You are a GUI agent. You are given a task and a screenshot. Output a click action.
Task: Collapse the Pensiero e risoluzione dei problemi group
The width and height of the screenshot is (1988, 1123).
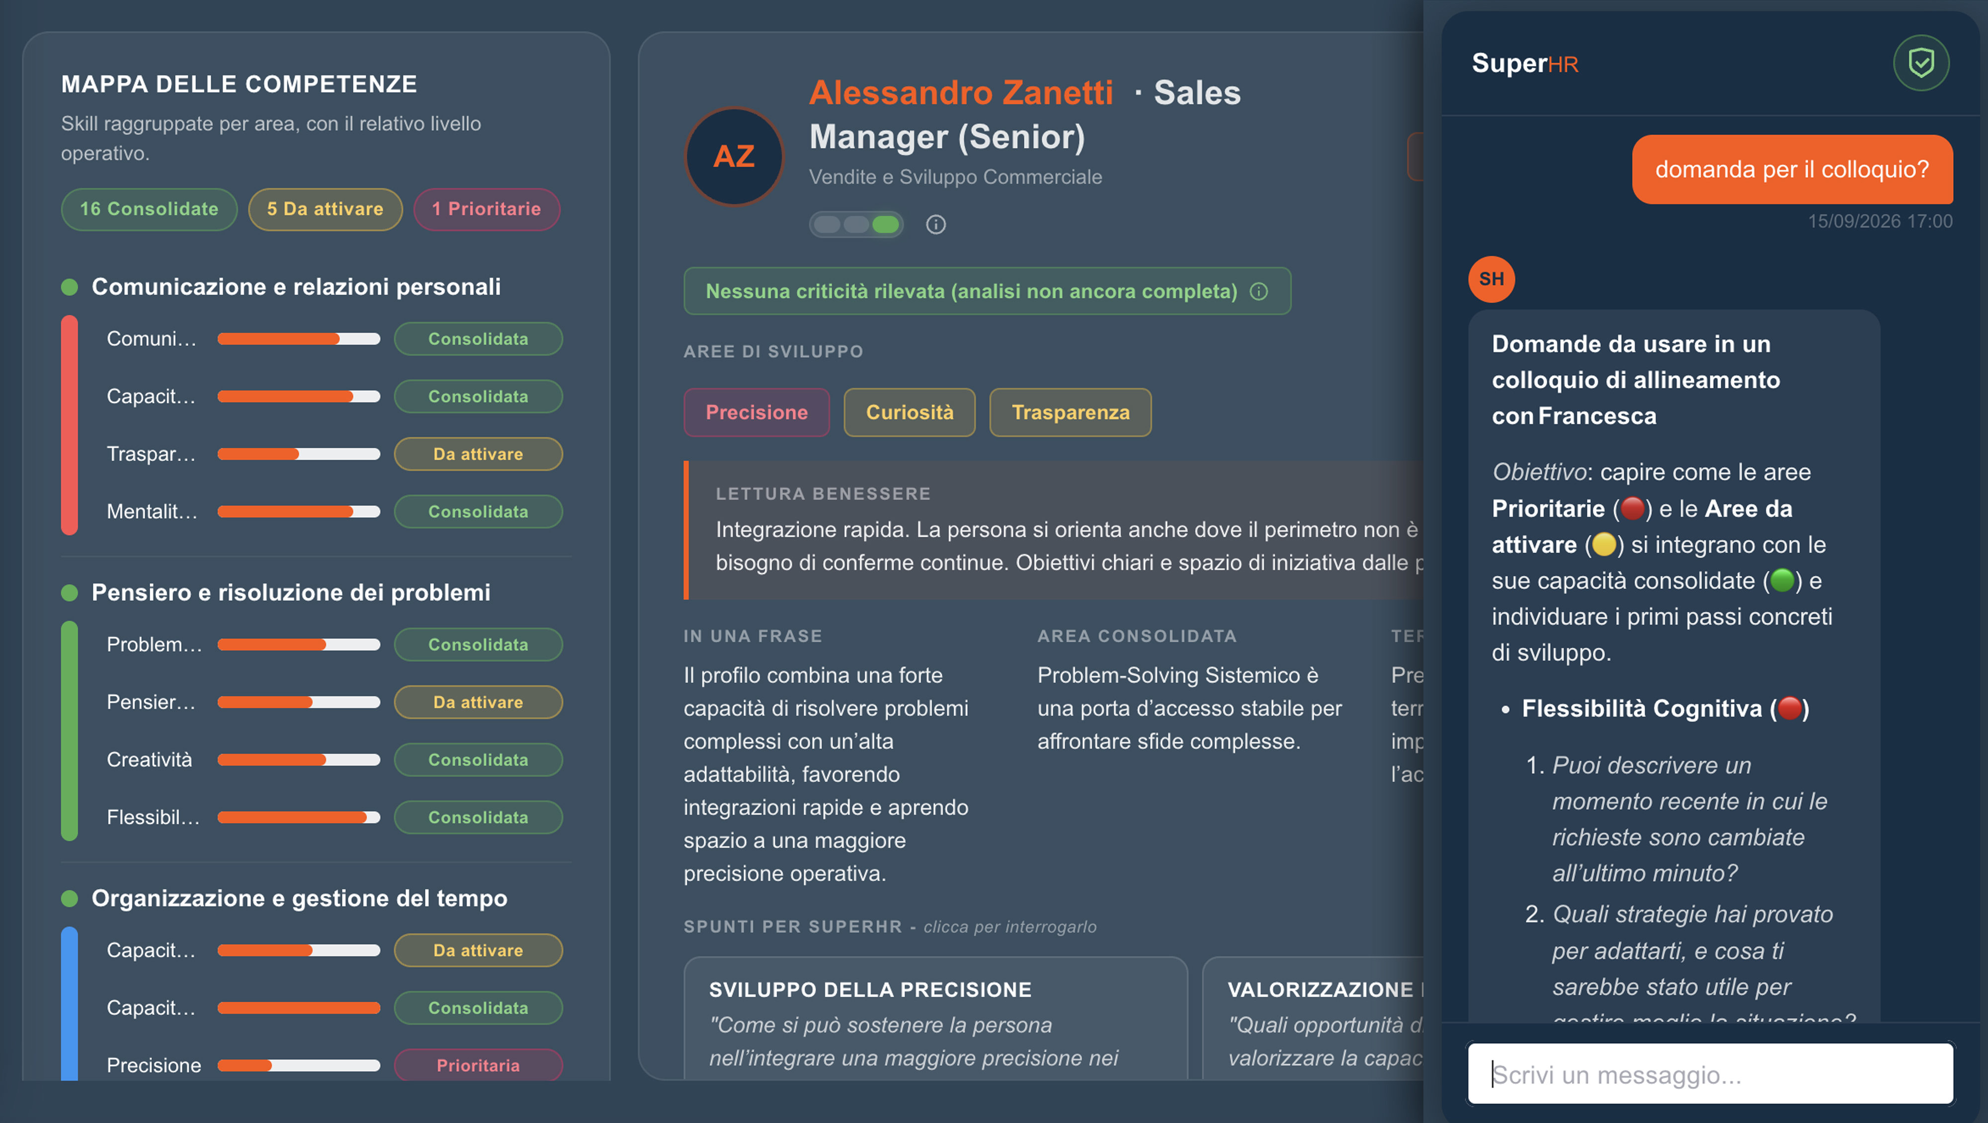click(x=291, y=593)
